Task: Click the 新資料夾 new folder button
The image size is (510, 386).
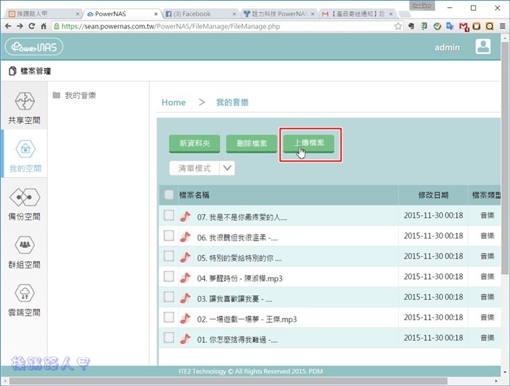Action: [x=195, y=144]
